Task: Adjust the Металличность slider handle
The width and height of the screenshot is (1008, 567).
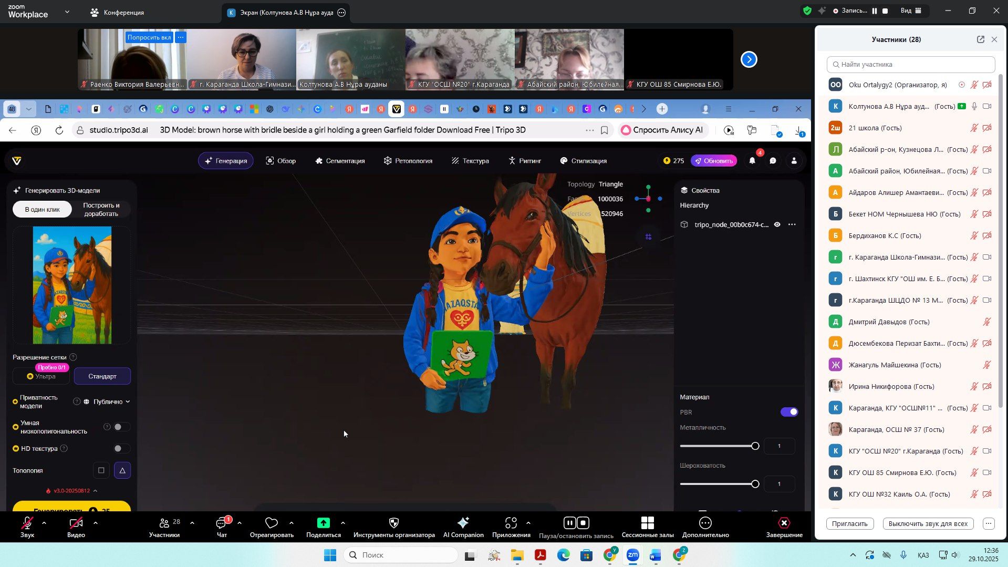Action: 755,446
